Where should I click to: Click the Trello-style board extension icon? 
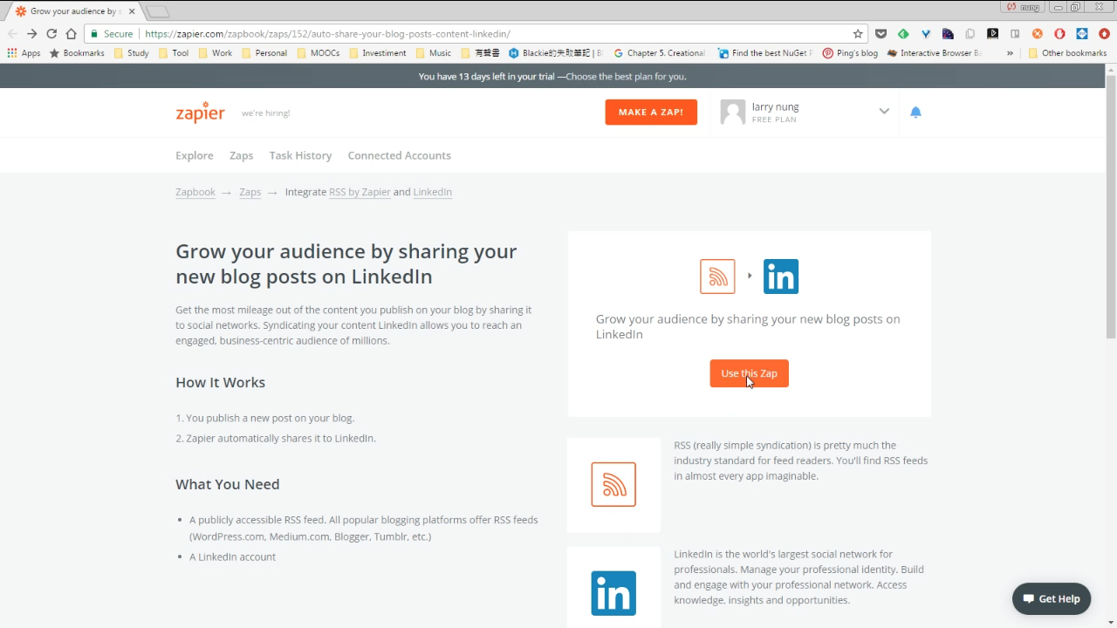pyautogui.click(x=1015, y=34)
